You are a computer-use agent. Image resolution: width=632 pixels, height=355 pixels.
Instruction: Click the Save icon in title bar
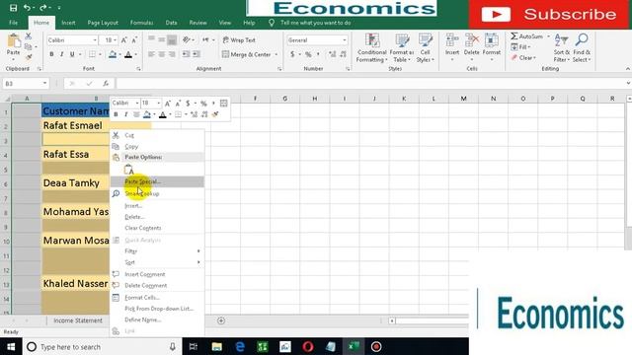13,8
